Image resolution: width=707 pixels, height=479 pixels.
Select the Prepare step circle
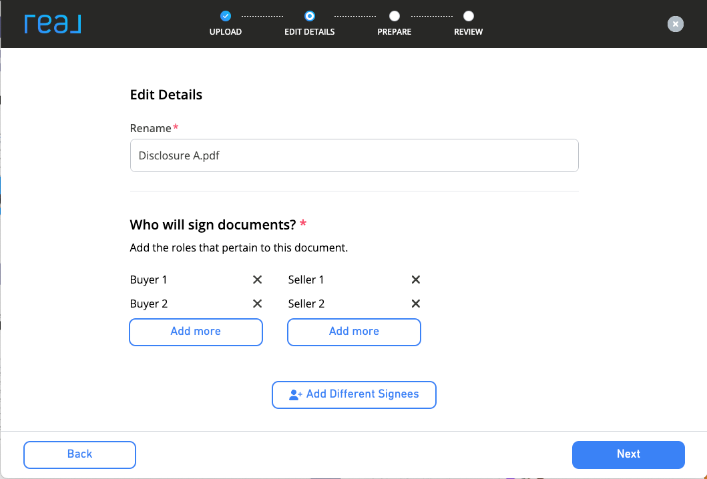[395, 16]
